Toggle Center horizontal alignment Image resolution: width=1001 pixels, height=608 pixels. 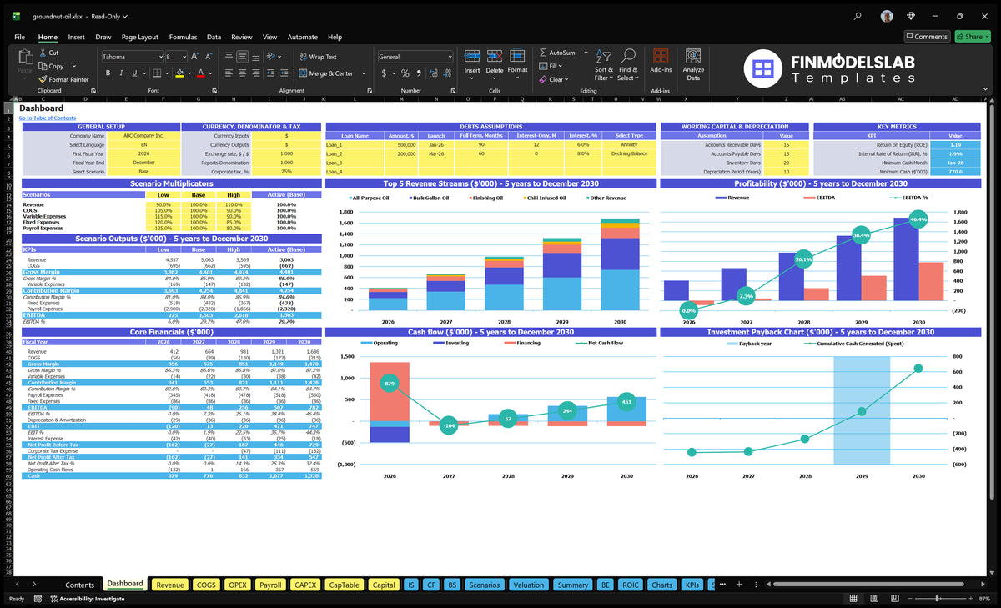[x=242, y=73]
